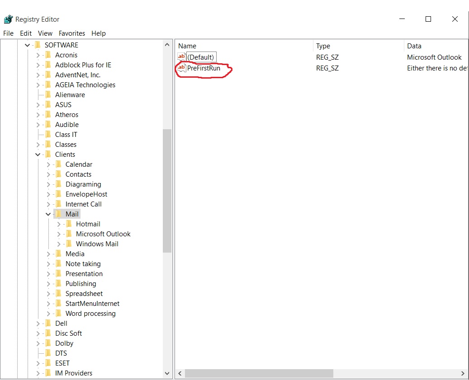Select the (Default) string value icon

click(181, 57)
